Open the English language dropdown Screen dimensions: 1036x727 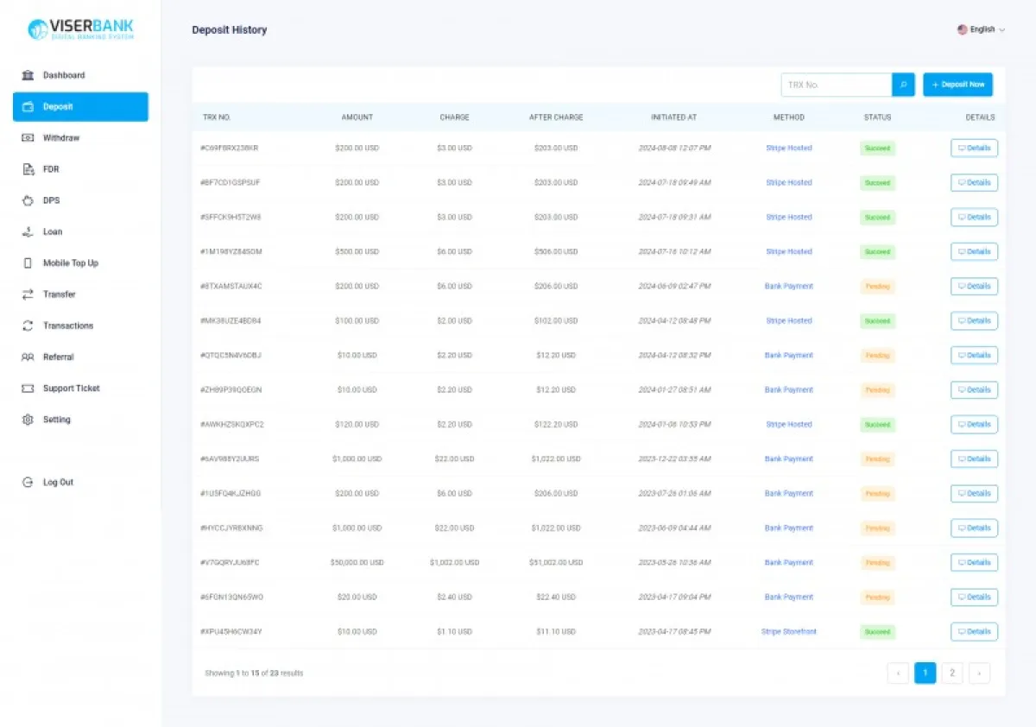coord(981,29)
